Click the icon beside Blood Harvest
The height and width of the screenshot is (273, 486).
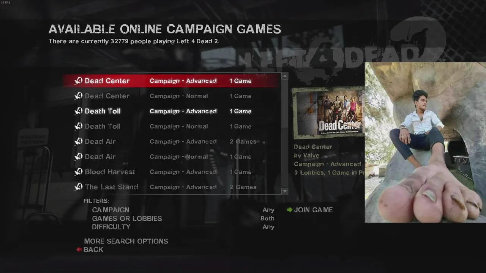point(79,172)
